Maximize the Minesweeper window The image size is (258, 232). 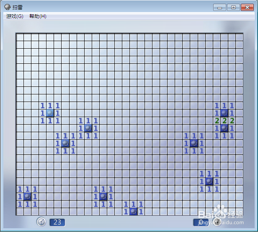233,8
